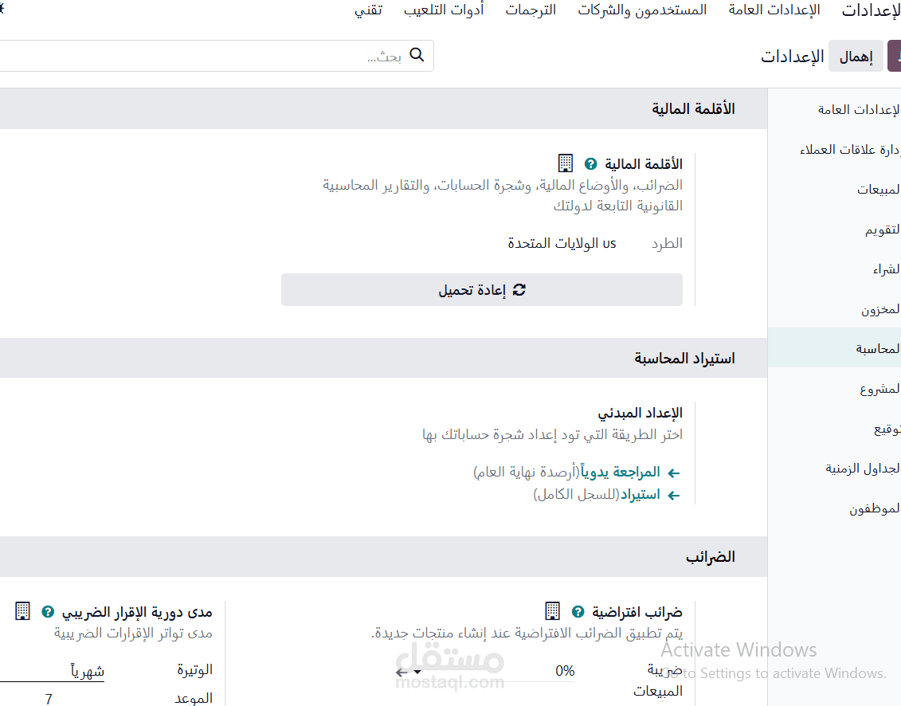This screenshot has height=706, width=901.
Task: Click help icon next to مدى دورية الإقرار الضريبي
Action: point(49,612)
